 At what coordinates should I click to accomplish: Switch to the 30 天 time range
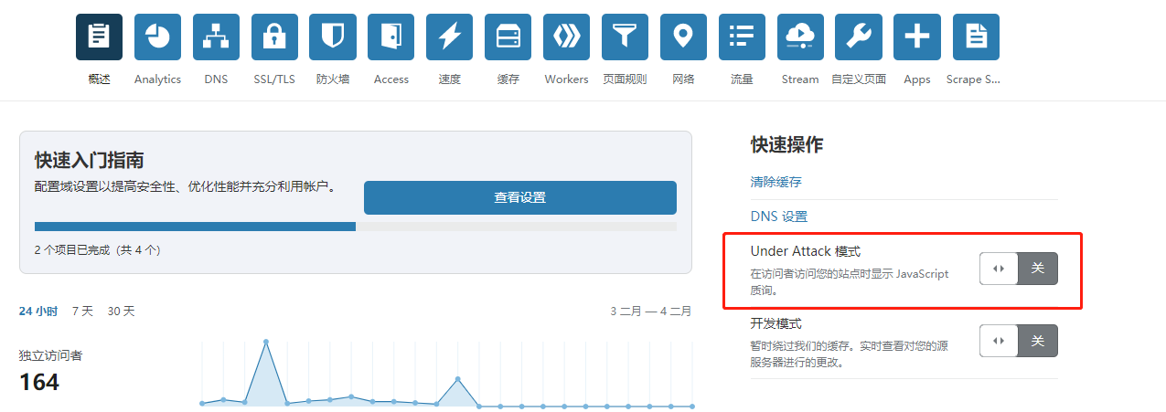(121, 312)
